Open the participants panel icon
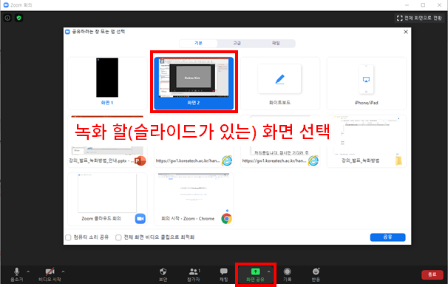The height and width of the screenshot is (287, 448). coord(194,271)
